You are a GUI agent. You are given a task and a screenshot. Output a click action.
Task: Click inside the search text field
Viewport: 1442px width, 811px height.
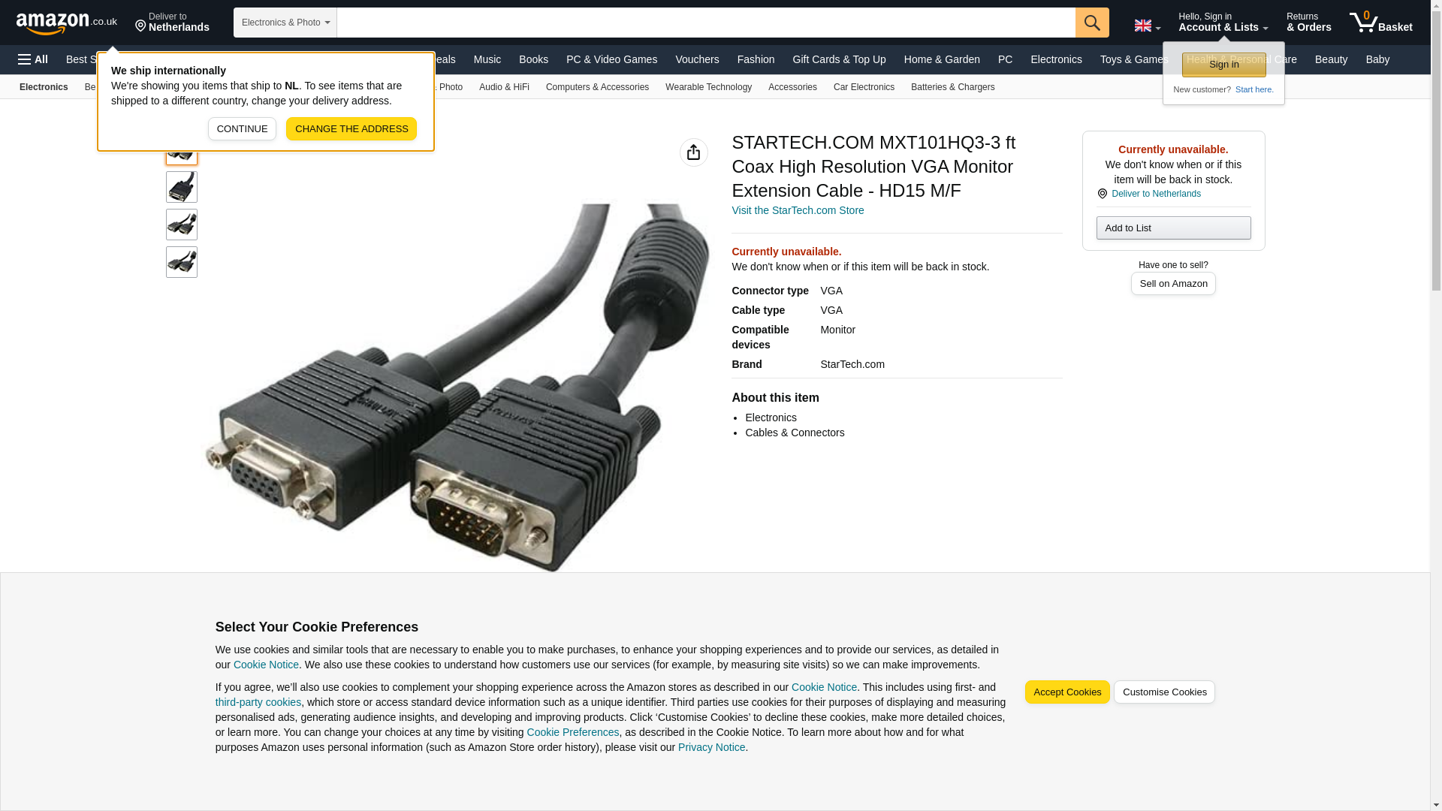point(706,23)
